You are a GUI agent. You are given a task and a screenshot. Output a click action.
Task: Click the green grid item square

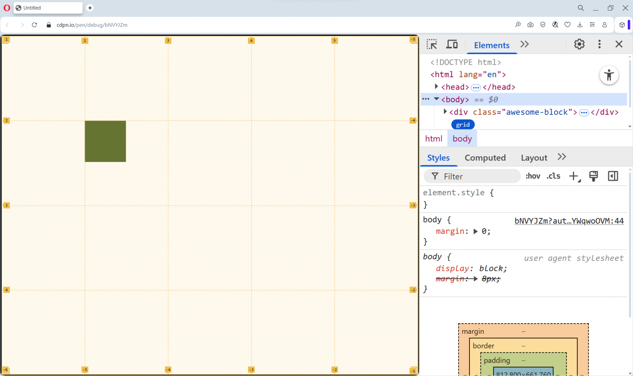pos(105,141)
